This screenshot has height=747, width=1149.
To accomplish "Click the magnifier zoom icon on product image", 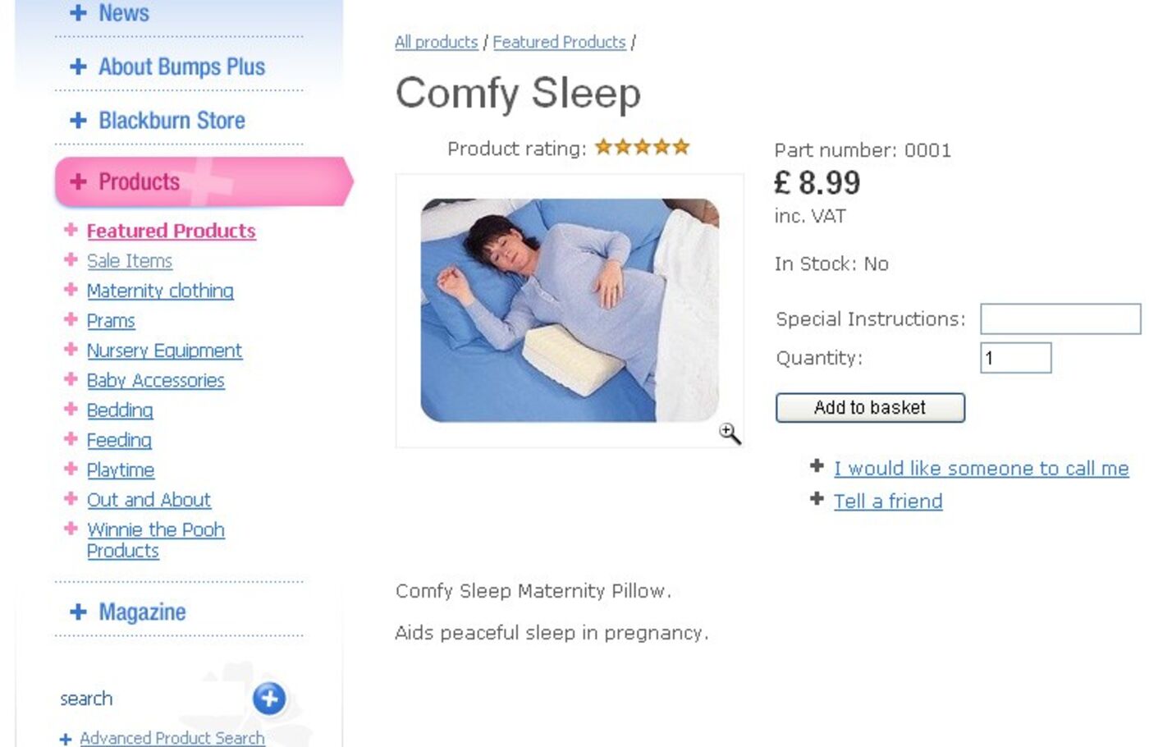I will pos(730,433).
